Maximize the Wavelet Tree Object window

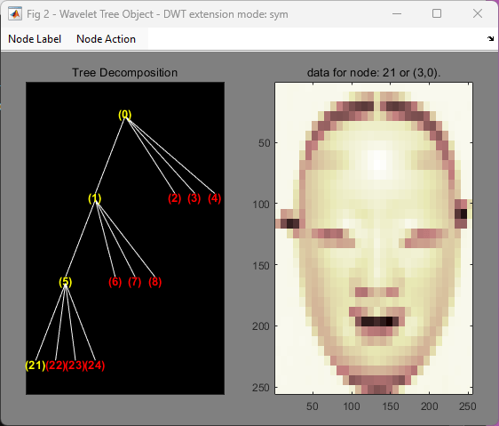coord(437,13)
